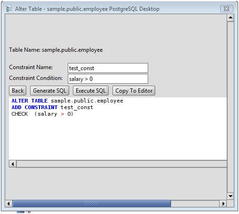Click right arrow of bottom window scrollbar
This screenshot has height=214, width=239.
223,204
